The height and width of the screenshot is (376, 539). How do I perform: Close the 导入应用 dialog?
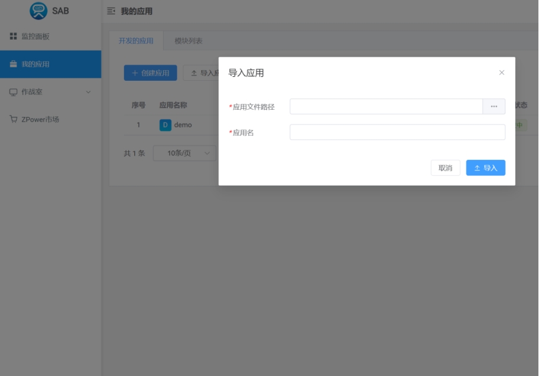click(501, 73)
